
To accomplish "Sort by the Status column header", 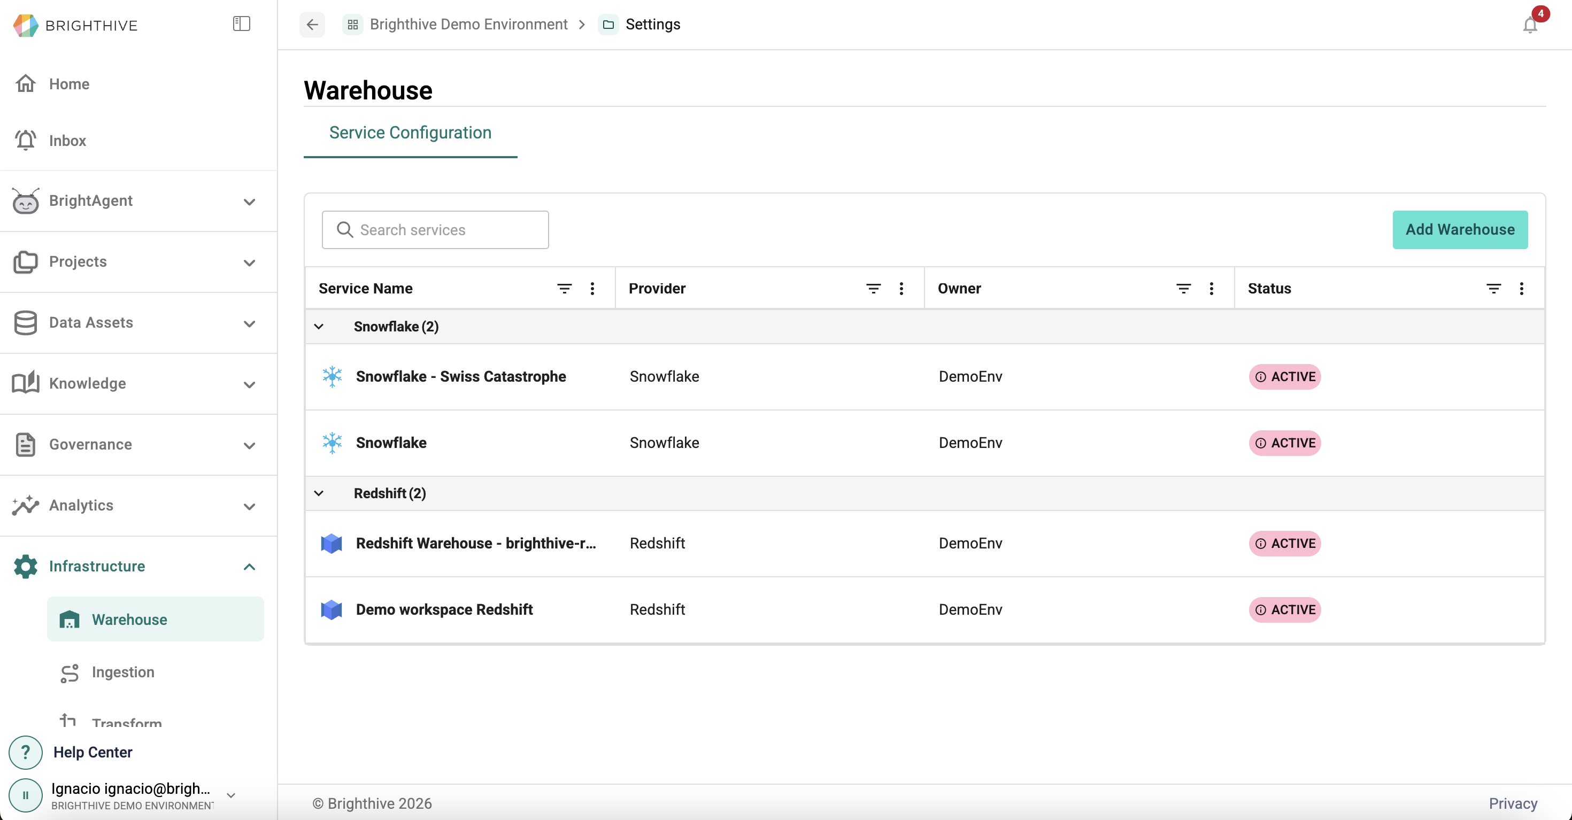I will (1269, 289).
